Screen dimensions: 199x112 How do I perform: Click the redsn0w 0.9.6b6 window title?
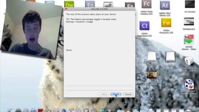click(x=99, y=9)
